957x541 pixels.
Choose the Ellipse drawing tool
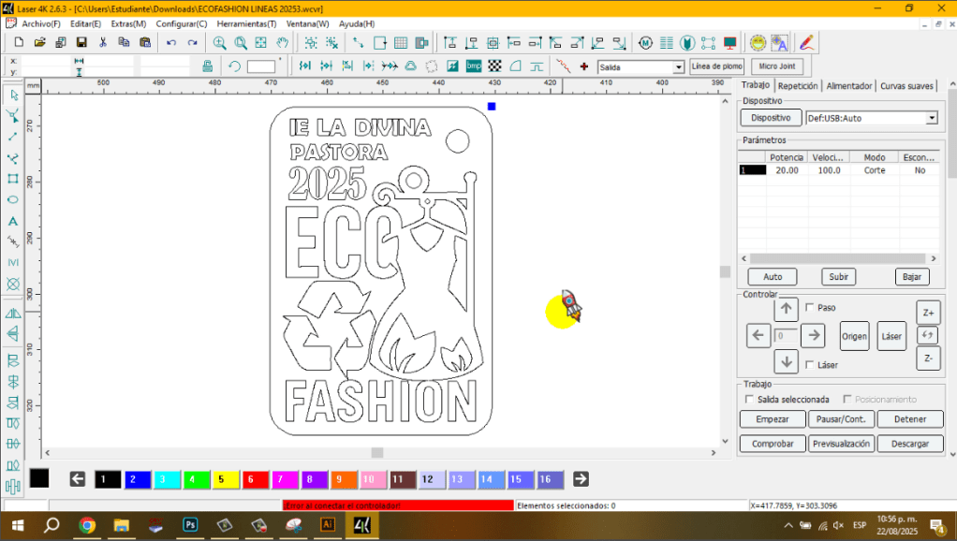13,199
